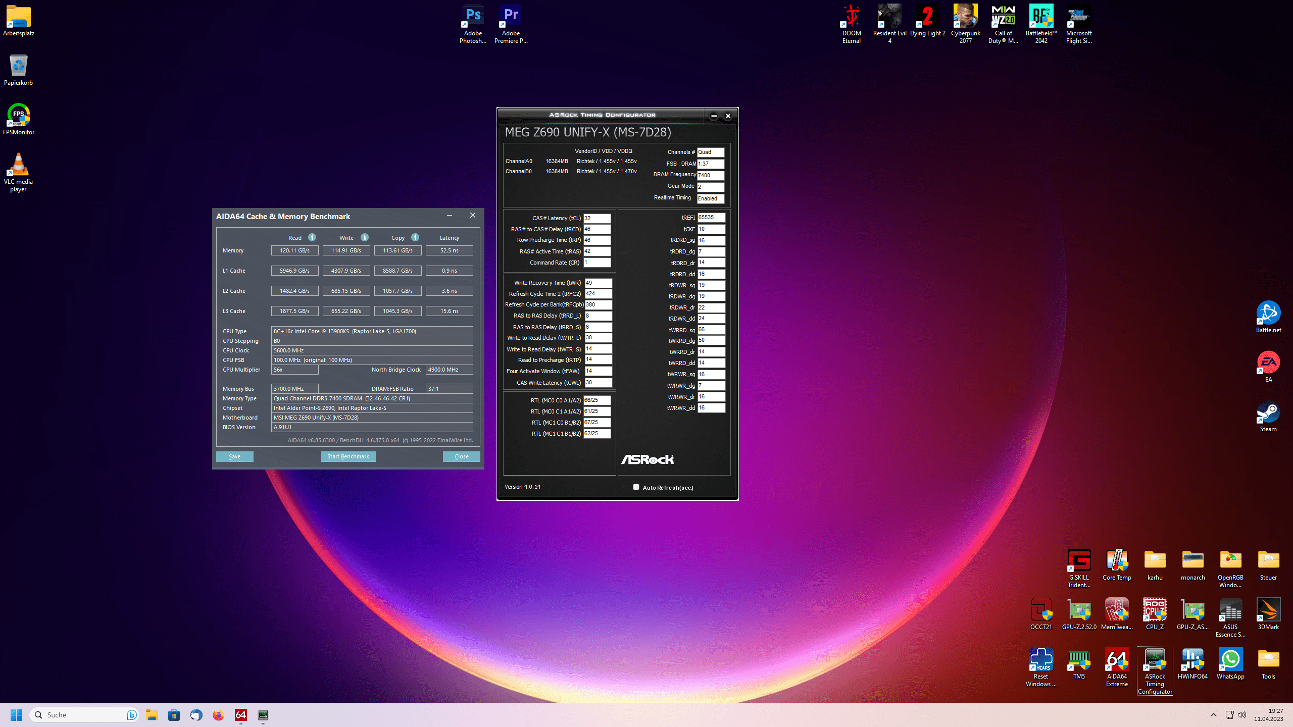This screenshot has width=1293, height=727.
Task: Open Firefox from the taskbar
Action: tap(218, 715)
